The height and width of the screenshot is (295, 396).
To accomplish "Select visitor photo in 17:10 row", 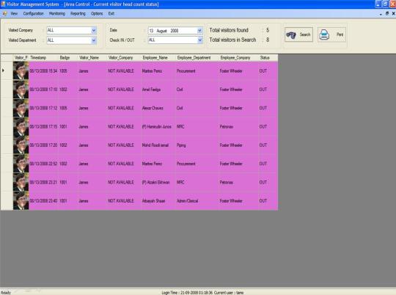I will point(21,90).
